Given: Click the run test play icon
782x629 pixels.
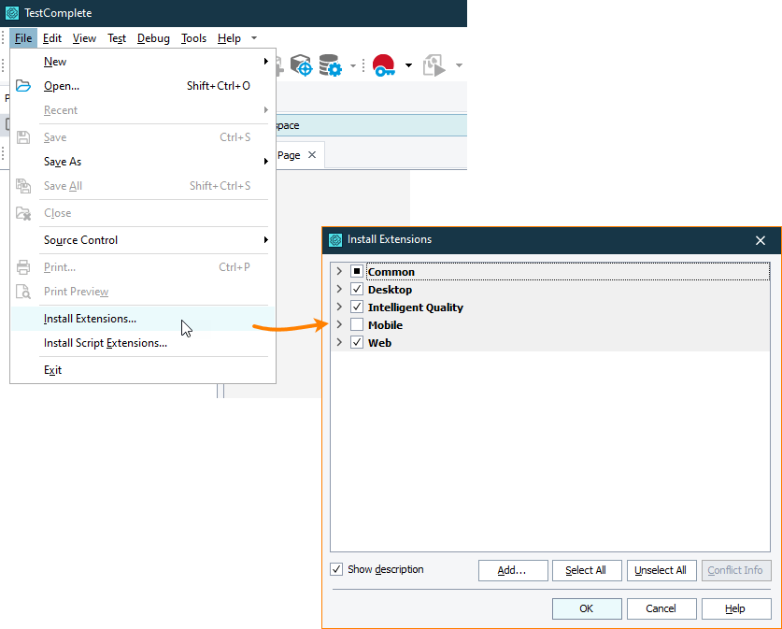Looking at the screenshot, I should click(434, 65).
